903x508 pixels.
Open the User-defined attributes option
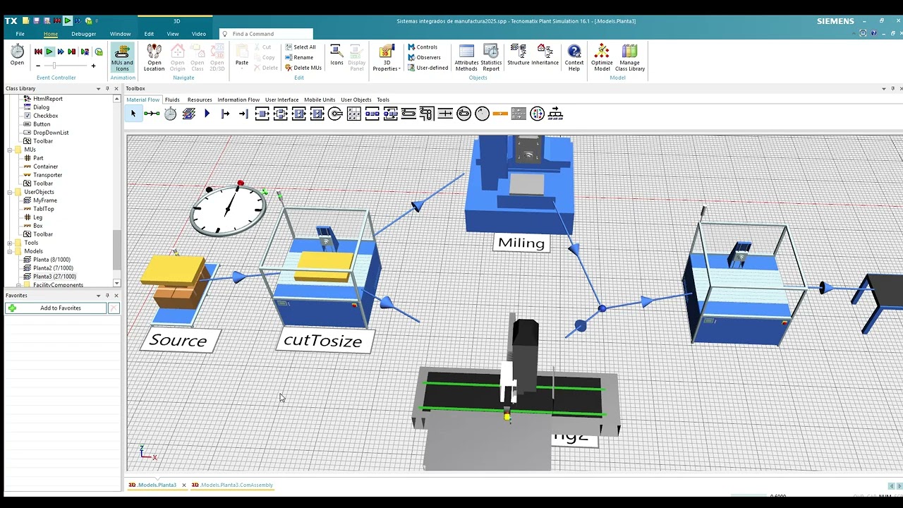point(428,68)
